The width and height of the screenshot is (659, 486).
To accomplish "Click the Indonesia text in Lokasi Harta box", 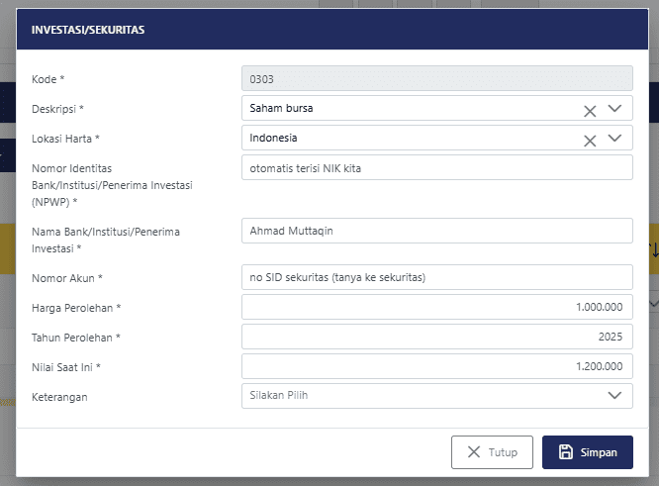I will pos(273,138).
